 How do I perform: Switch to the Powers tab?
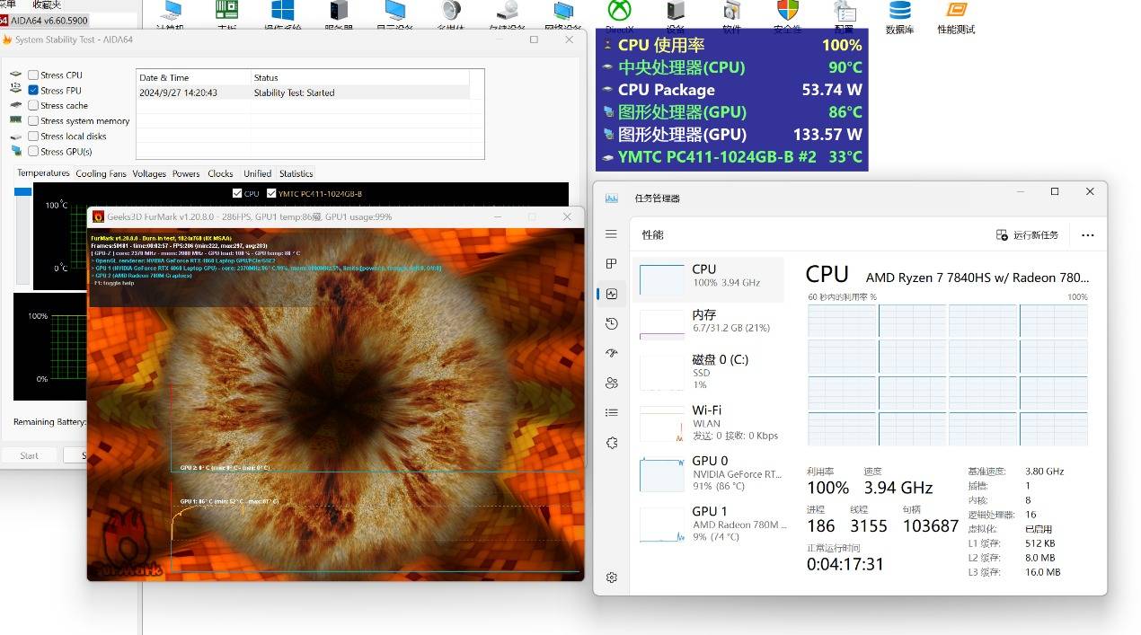(186, 173)
